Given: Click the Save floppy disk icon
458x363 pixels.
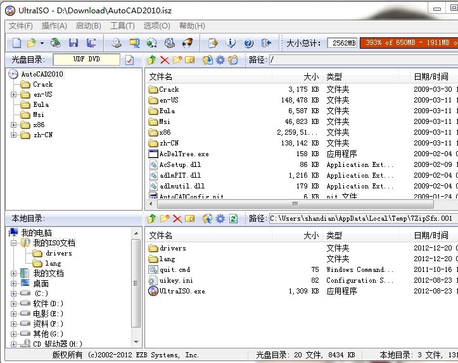Looking at the screenshot, I should 73,43.
